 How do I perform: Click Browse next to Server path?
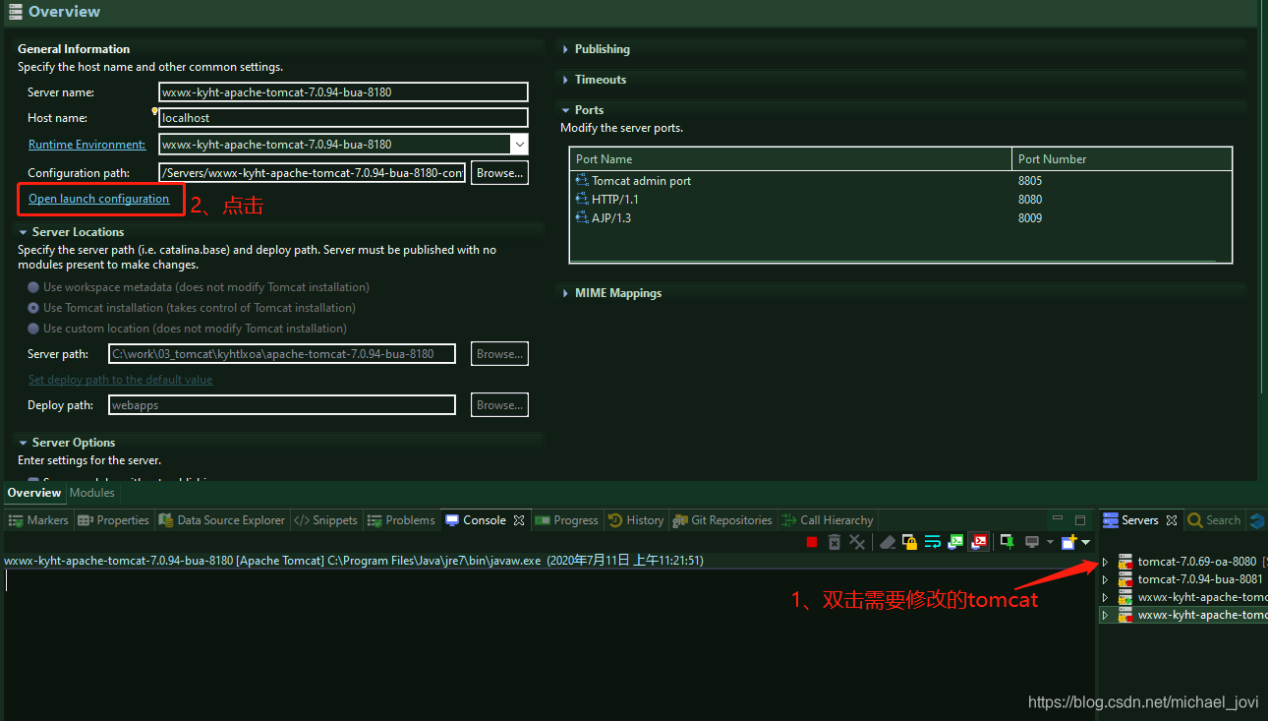[x=500, y=354]
